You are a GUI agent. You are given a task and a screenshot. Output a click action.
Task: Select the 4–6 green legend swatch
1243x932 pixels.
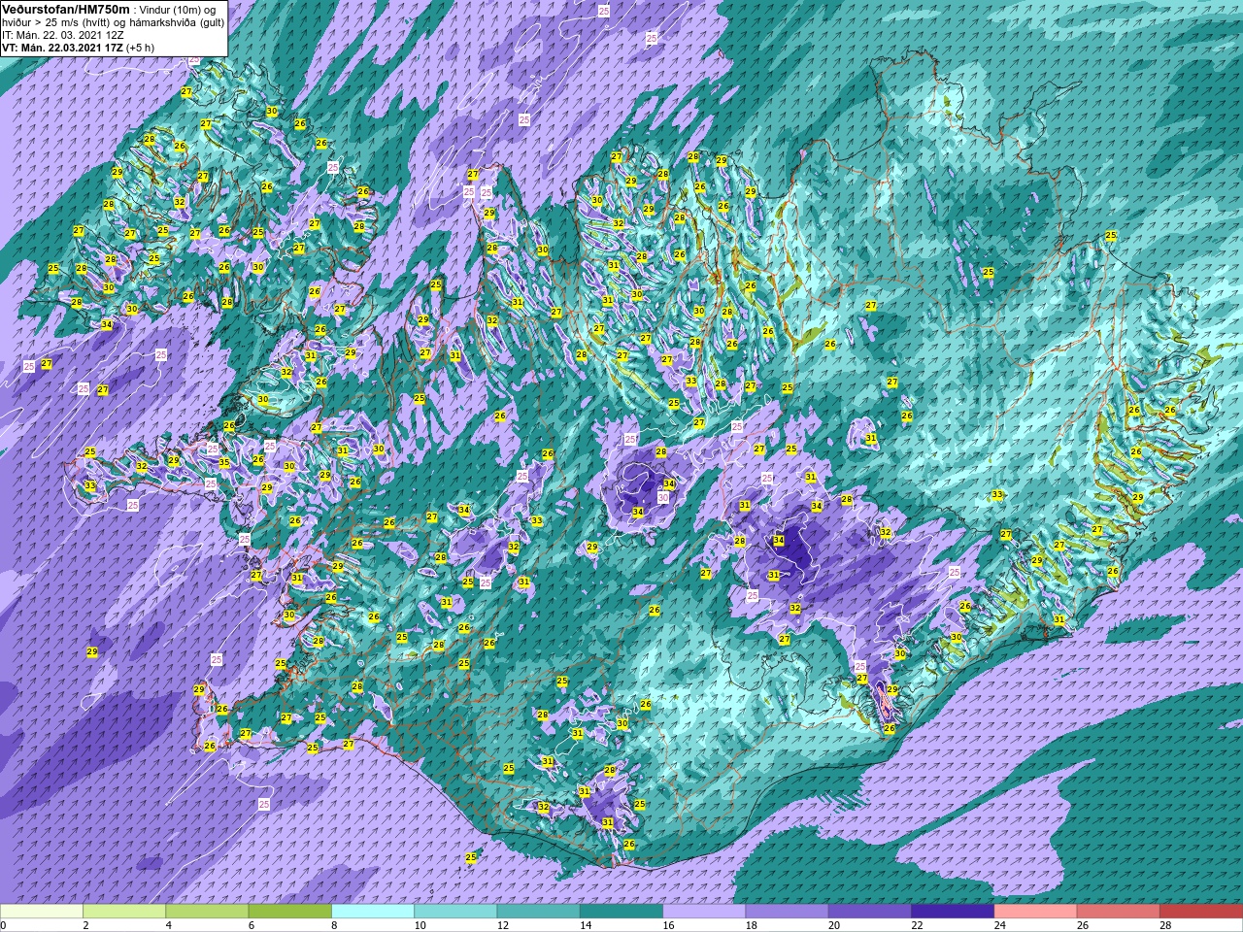(x=207, y=912)
